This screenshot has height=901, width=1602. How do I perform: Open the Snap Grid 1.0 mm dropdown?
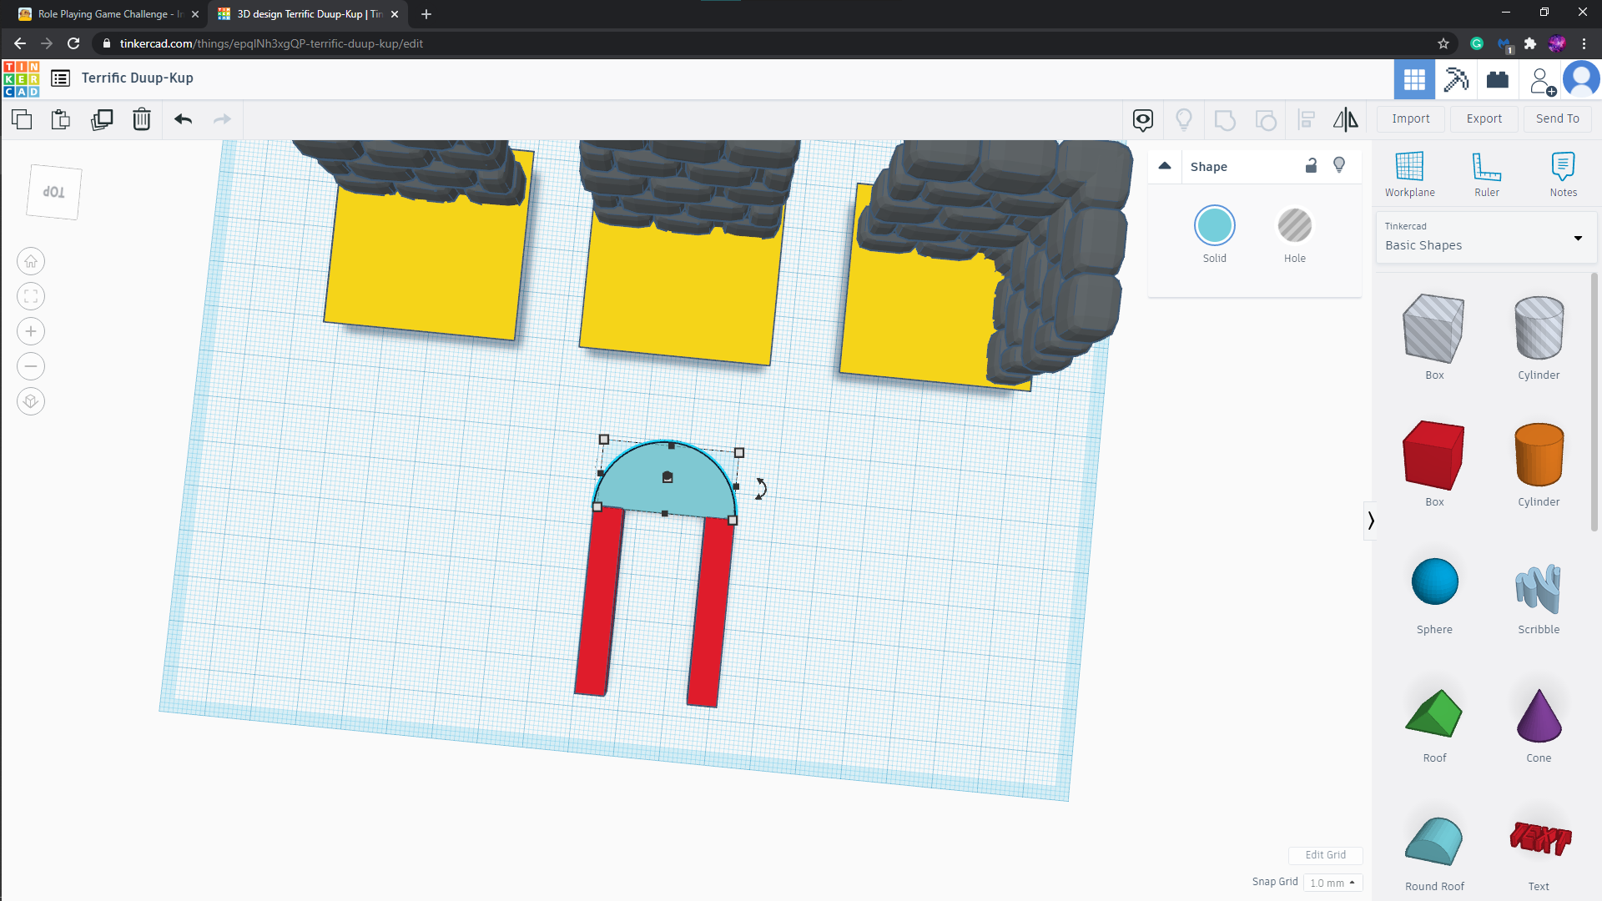click(x=1332, y=883)
